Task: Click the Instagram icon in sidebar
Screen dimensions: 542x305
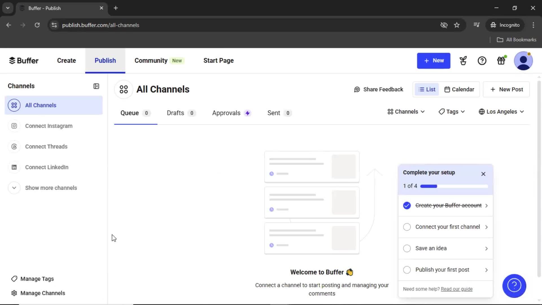Action: (x=14, y=126)
